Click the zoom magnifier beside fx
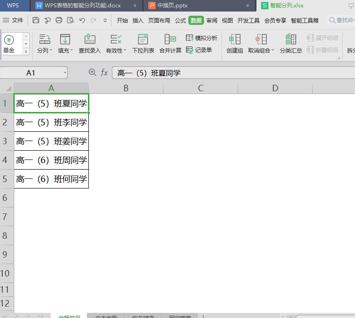 [x=92, y=72]
